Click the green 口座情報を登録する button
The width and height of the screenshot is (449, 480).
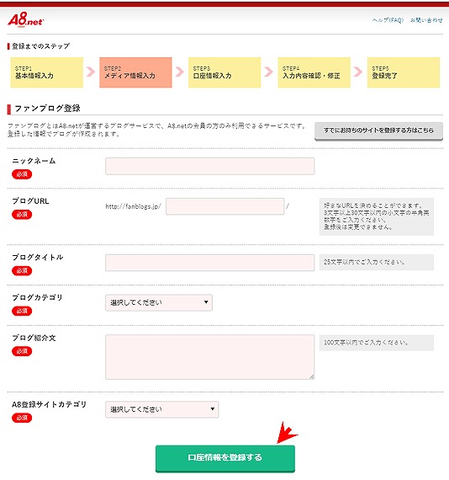[225, 459]
